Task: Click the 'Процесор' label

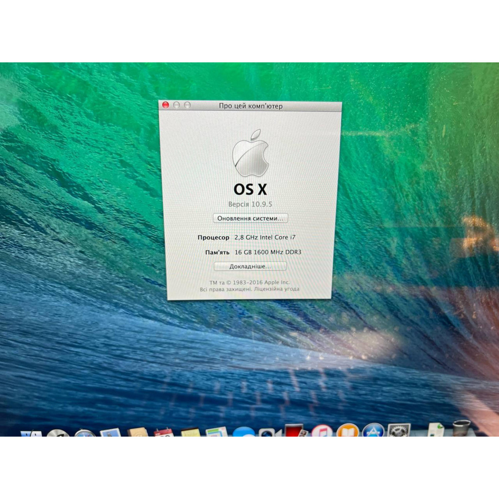Action: [213, 237]
